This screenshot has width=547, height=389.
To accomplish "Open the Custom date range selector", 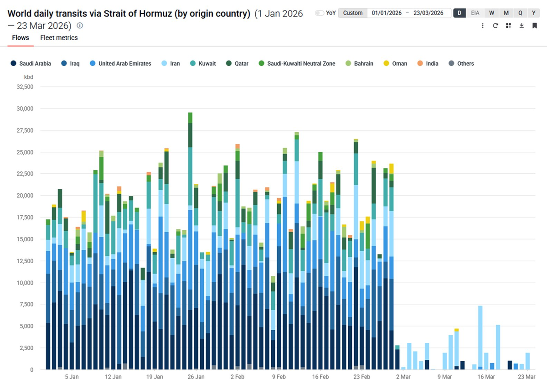I will [x=352, y=13].
